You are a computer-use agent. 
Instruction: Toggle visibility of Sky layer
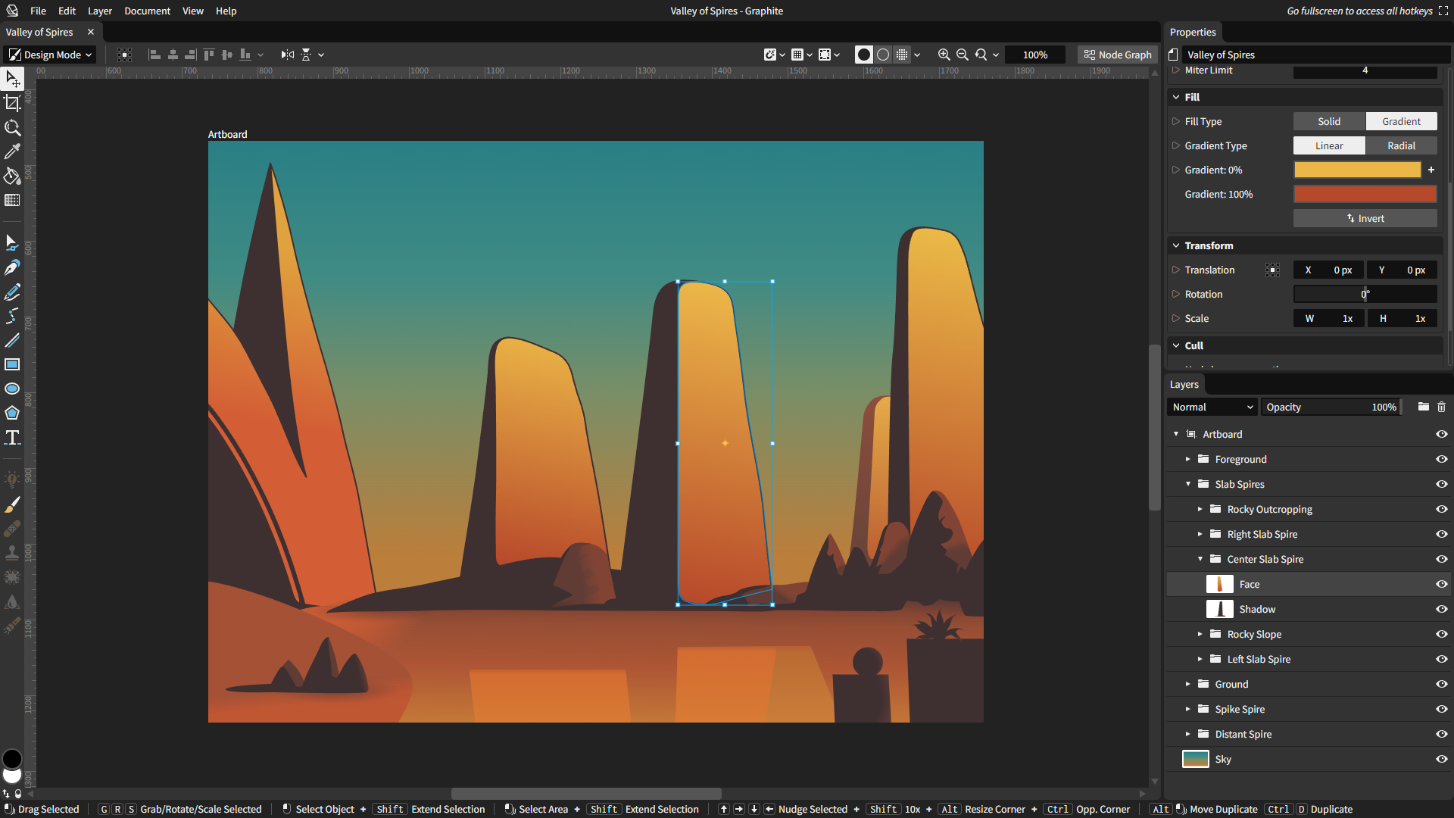pos(1442,759)
